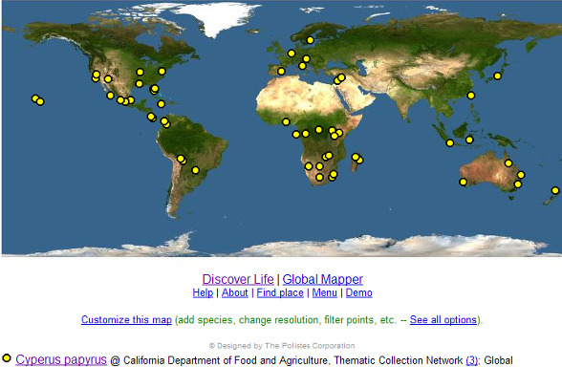Screen dimensions: 562x367
Task: Click the Help link
Action: click(203, 292)
